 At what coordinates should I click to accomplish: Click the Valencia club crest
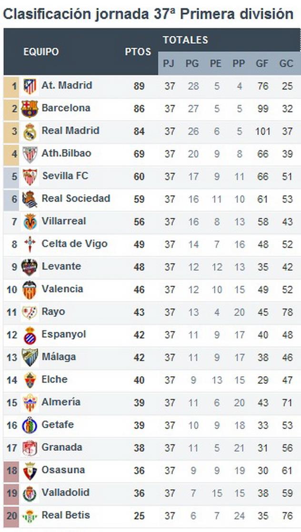pyautogui.click(x=30, y=290)
